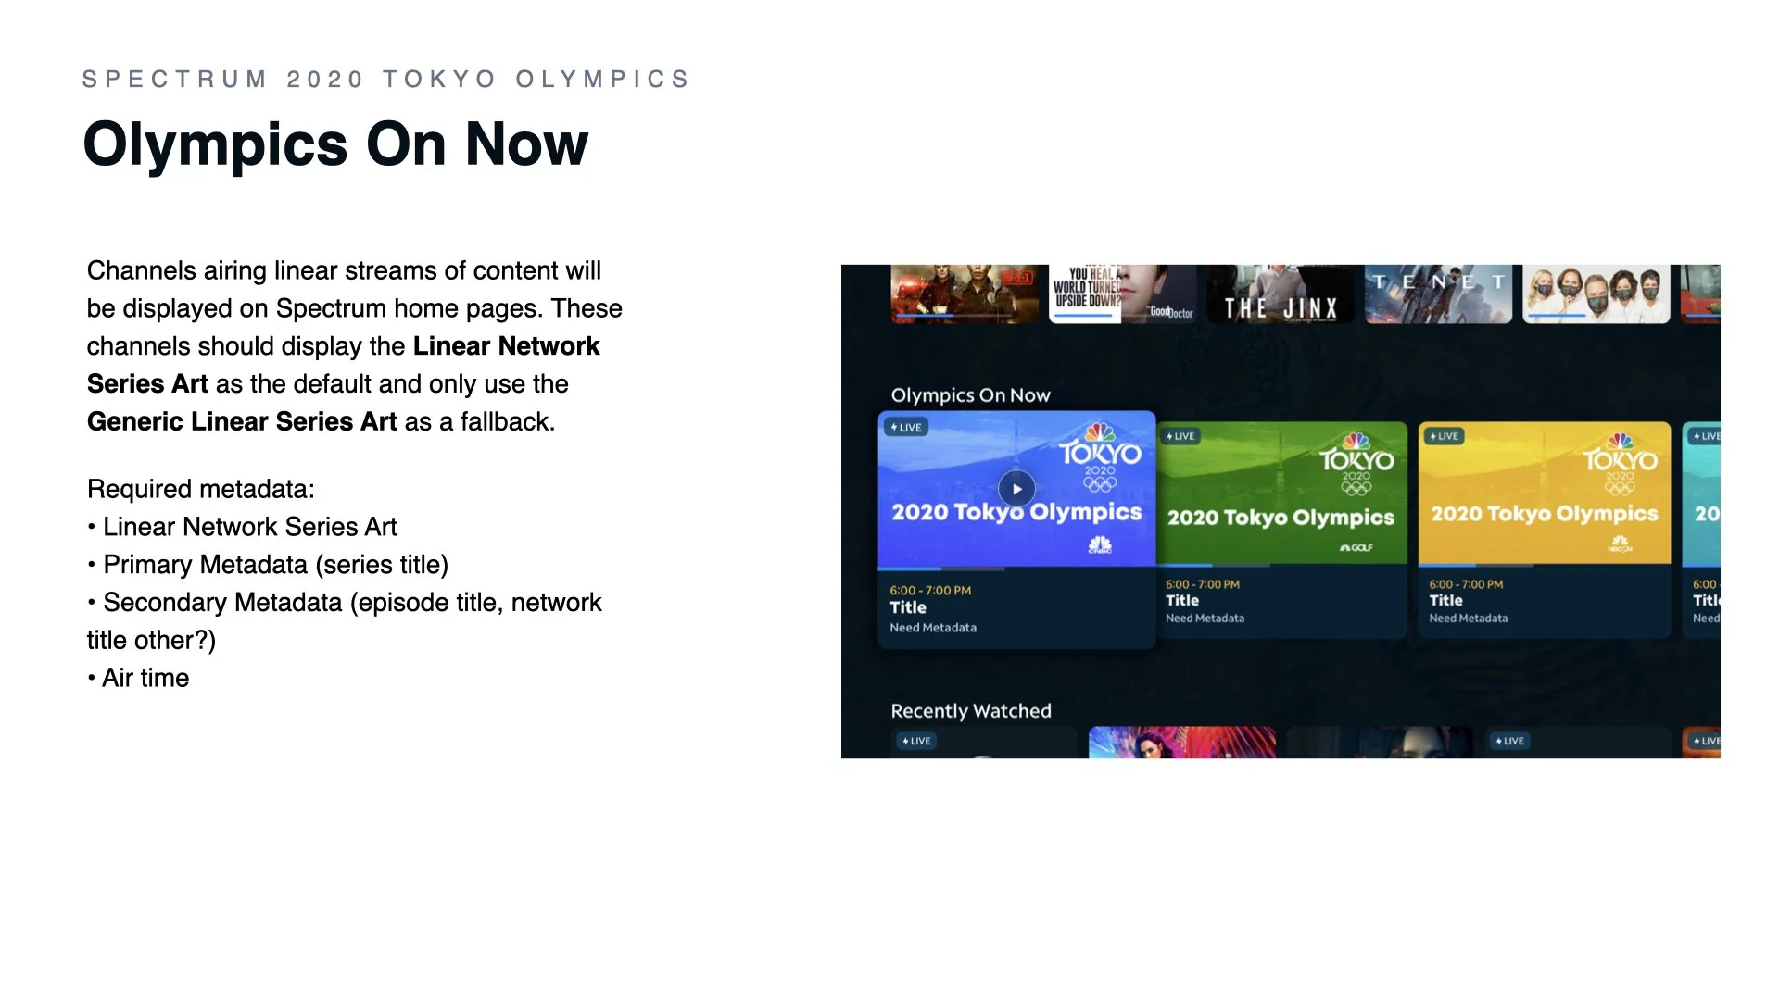1779x1000 pixels.
Task: Click first LIVE badge under Recently Watched
Action: click(x=915, y=741)
